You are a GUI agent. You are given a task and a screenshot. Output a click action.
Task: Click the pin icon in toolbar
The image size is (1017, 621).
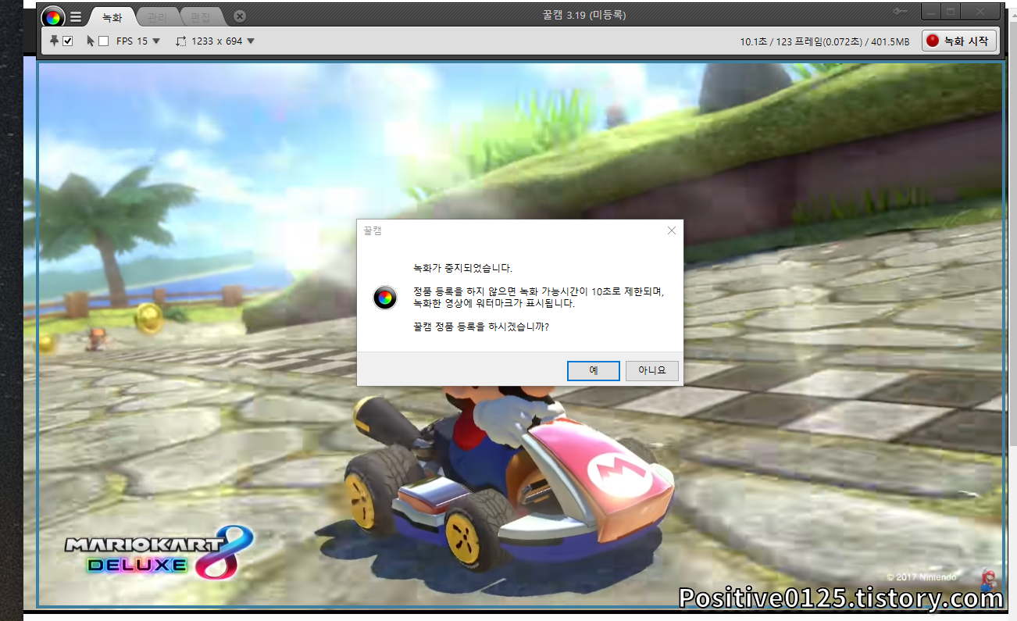54,41
